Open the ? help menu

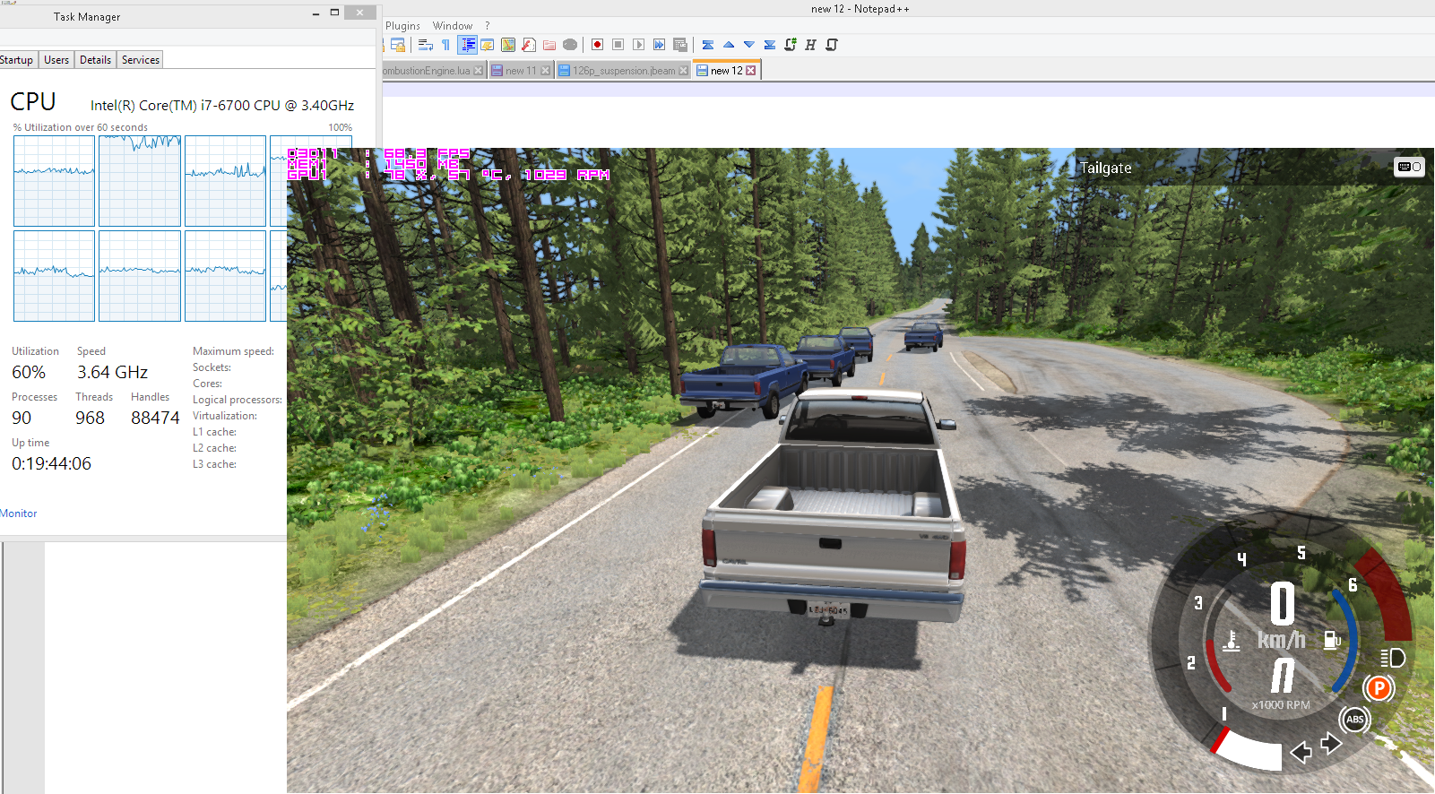[x=488, y=26]
